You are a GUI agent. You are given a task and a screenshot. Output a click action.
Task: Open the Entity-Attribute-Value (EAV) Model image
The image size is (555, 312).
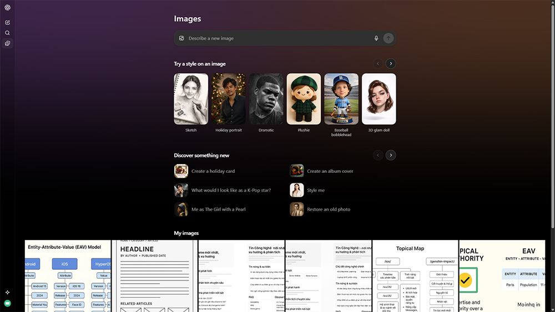pos(68,276)
